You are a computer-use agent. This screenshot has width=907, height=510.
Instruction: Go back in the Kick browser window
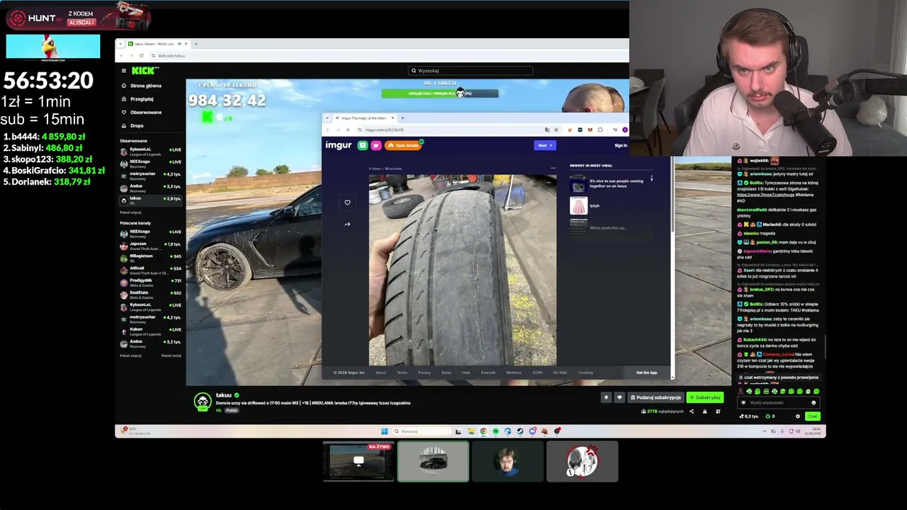[121, 55]
